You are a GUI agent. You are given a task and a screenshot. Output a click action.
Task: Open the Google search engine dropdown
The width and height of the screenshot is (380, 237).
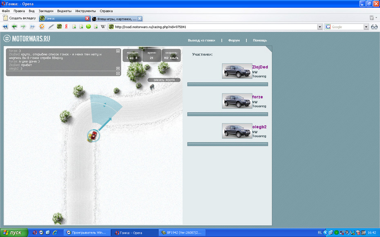366,27
